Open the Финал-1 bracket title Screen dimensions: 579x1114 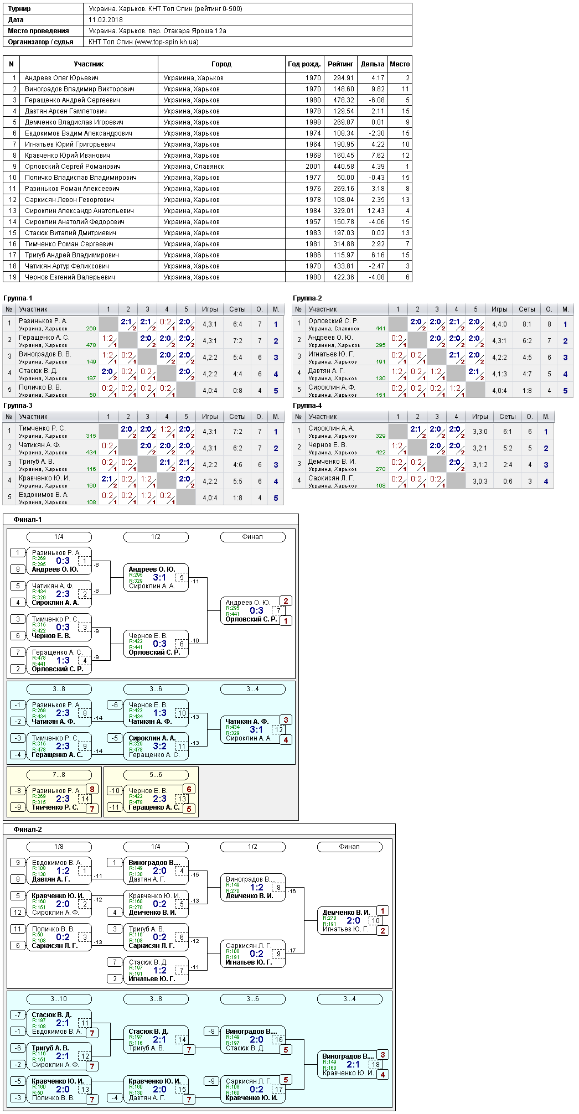[x=28, y=520]
